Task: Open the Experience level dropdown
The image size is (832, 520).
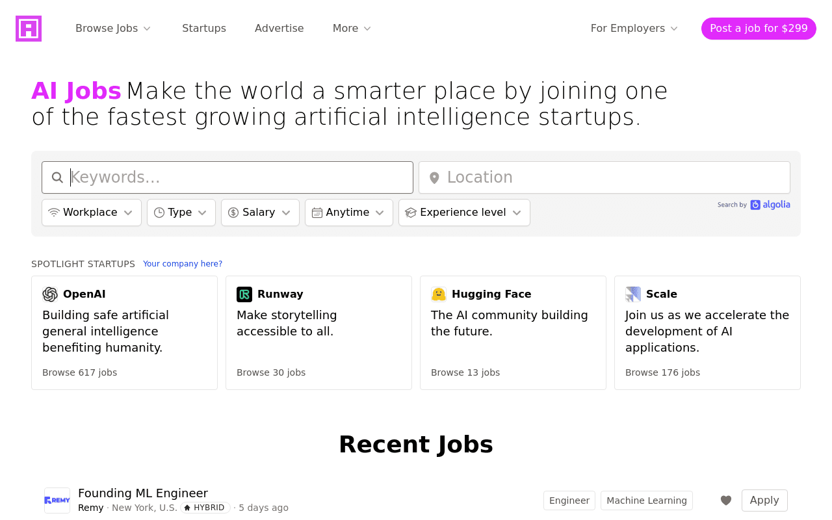Action: pos(464,213)
